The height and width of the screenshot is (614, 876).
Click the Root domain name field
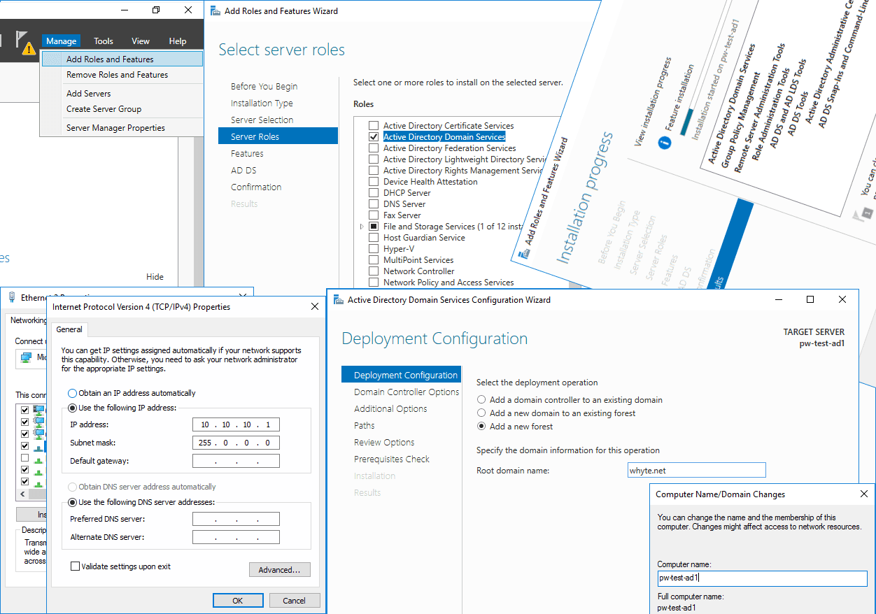(697, 471)
